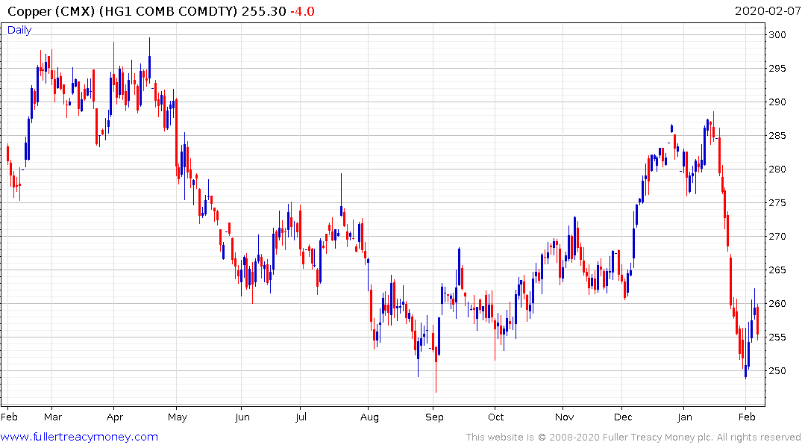Image resolution: width=802 pixels, height=448 pixels.
Task: Click the 285 price axis label
Action: [777, 136]
